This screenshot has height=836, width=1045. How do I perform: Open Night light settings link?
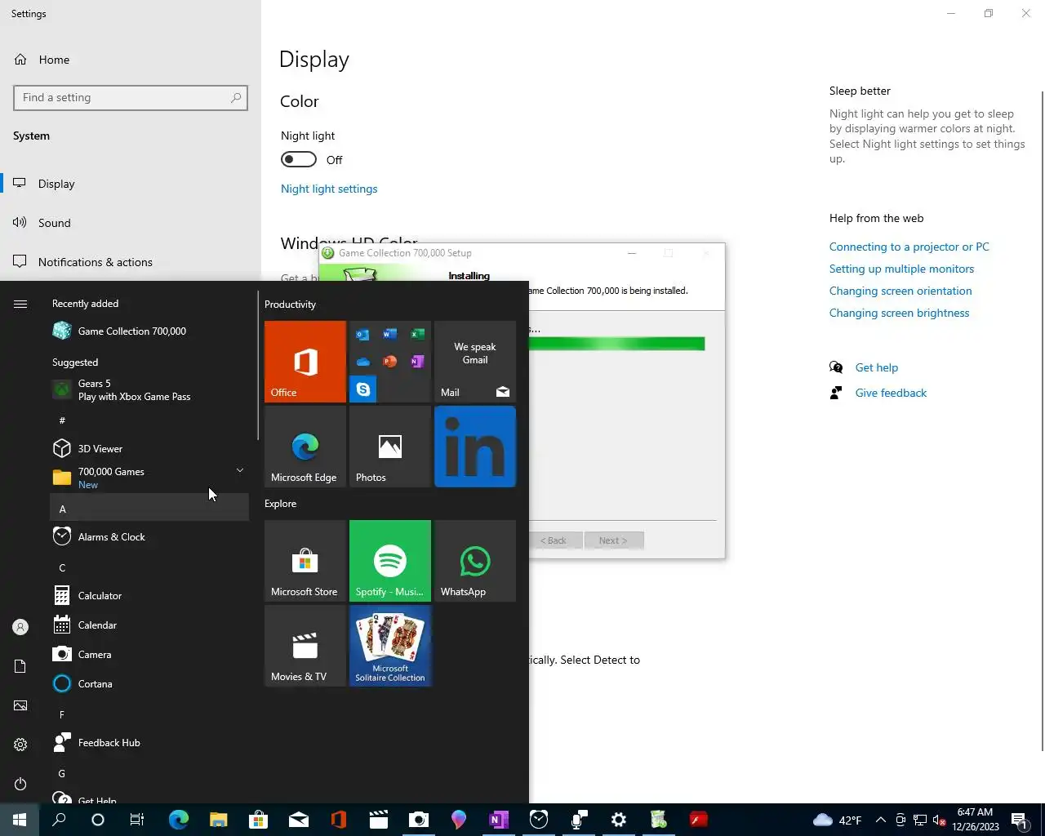tap(329, 189)
